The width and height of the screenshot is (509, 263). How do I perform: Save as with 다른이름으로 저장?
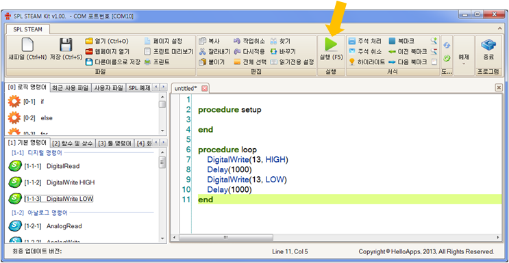112,61
